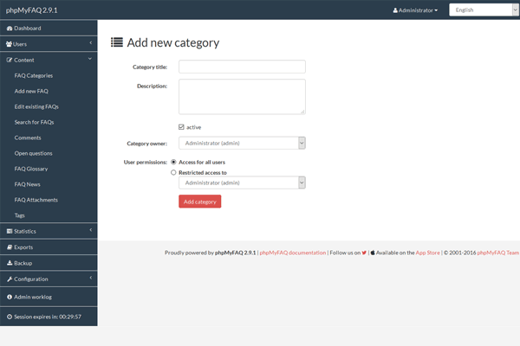
Task: Click the Exports book icon
Action: 10,247
